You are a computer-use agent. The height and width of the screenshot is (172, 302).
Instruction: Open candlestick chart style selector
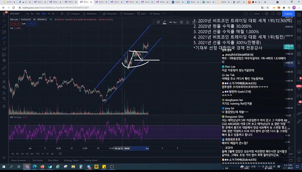click(62, 14)
